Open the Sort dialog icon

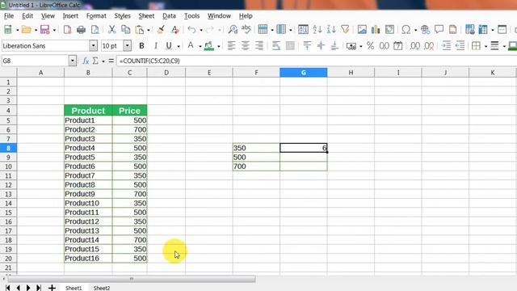[x=303, y=30]
